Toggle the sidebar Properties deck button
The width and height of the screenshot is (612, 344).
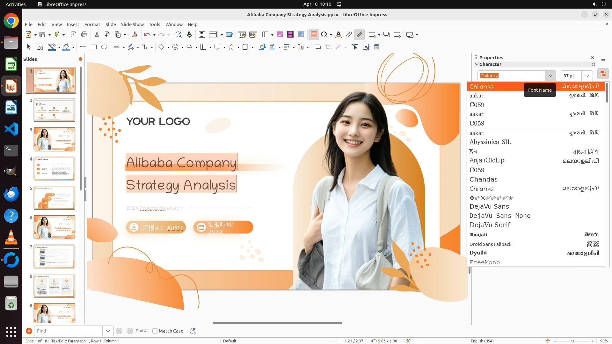(x=603, y=74)
